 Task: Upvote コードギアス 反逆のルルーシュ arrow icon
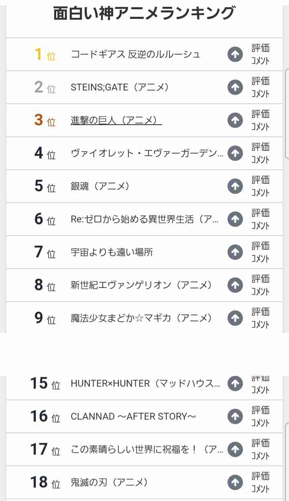[235, 54]
